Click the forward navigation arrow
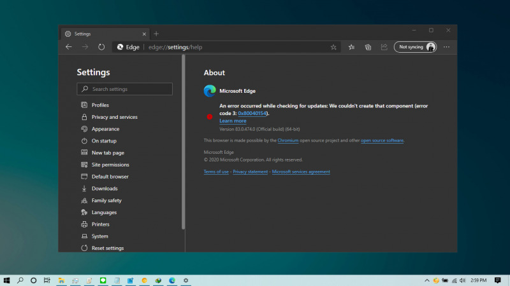The height and width of the screenshot is (286, 510). [x=85, y=47]
